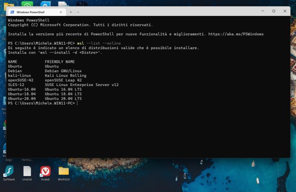Click the 'Ubuntu-18.04' distro name
296x192 pixels.
(x=22, y=94)
